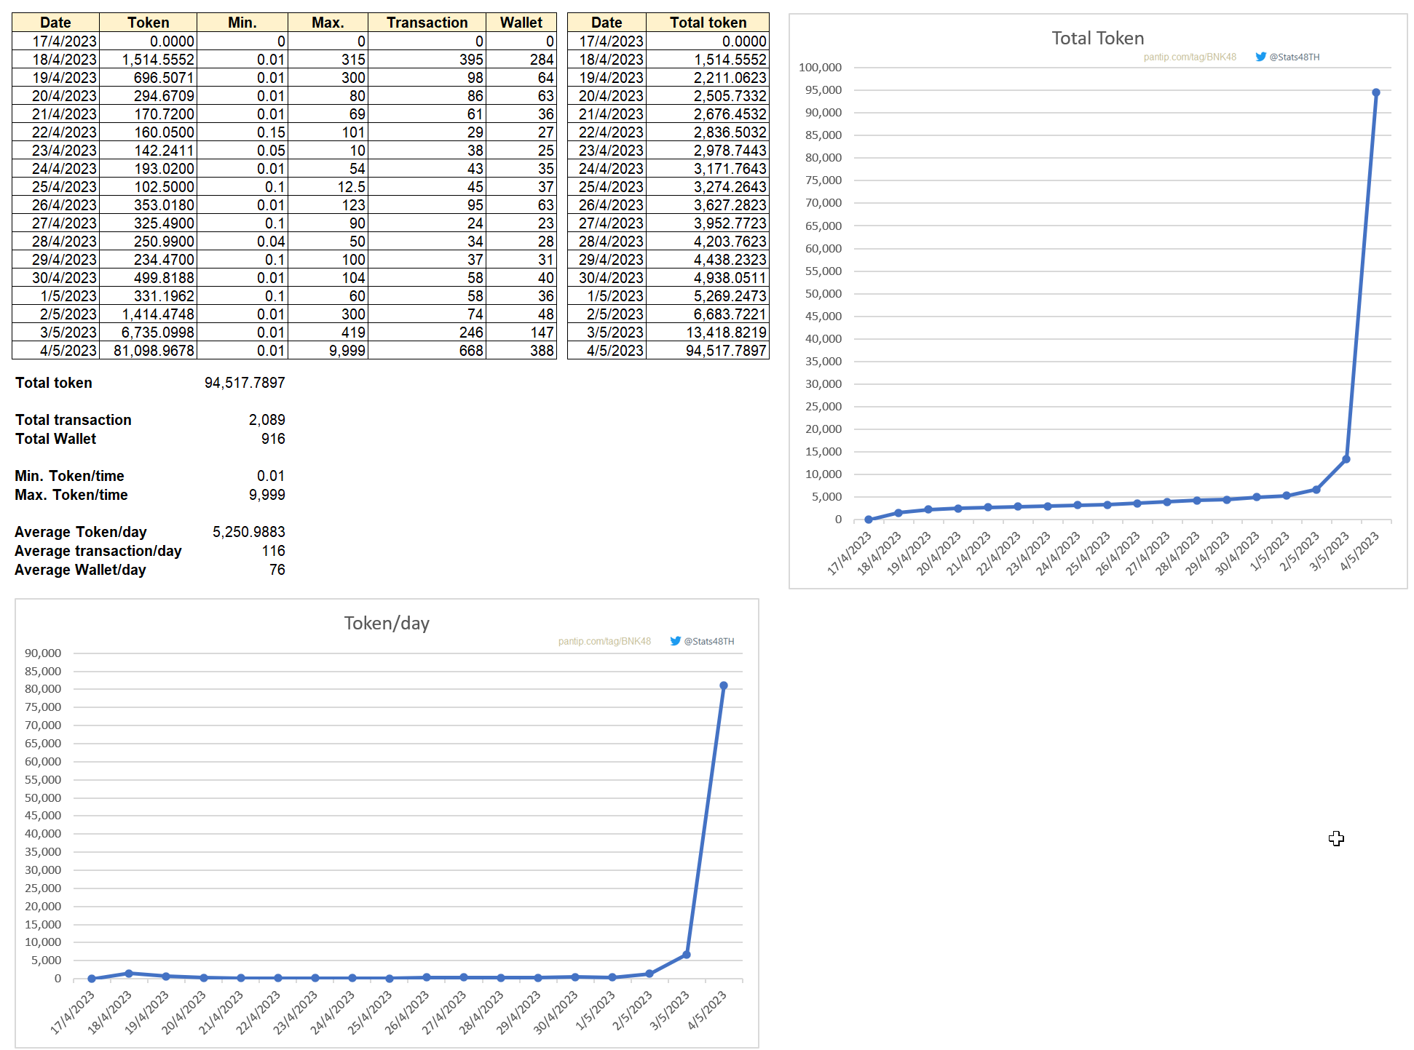This screenshot has height=1050, width=1414.
Task: Select total token cell 94,517.7897 in second table
Action: (x=708, y=350)
